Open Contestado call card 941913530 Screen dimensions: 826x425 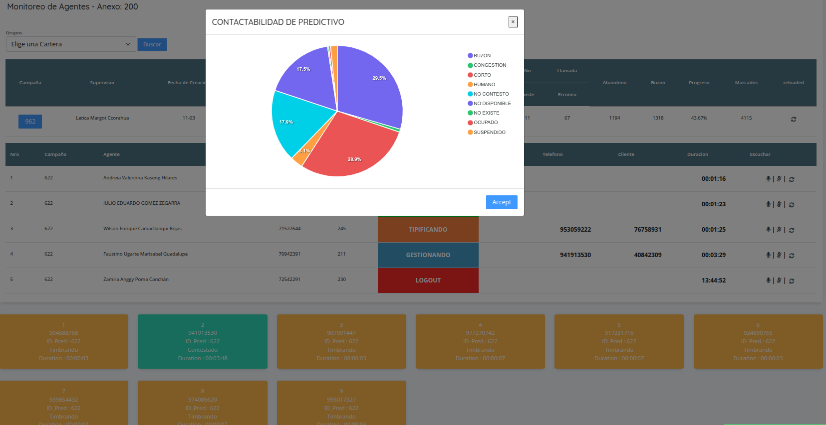pyautogui.click(x=203, y=341)
